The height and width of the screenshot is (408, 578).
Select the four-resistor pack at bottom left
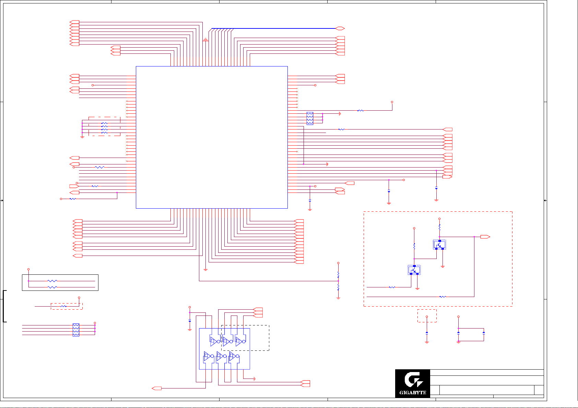76,330
